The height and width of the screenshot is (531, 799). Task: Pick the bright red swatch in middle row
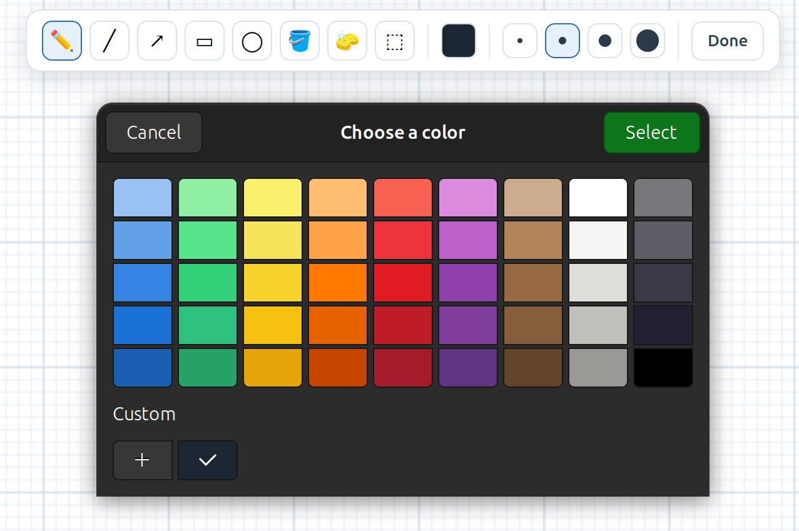[x=403, y=283]
